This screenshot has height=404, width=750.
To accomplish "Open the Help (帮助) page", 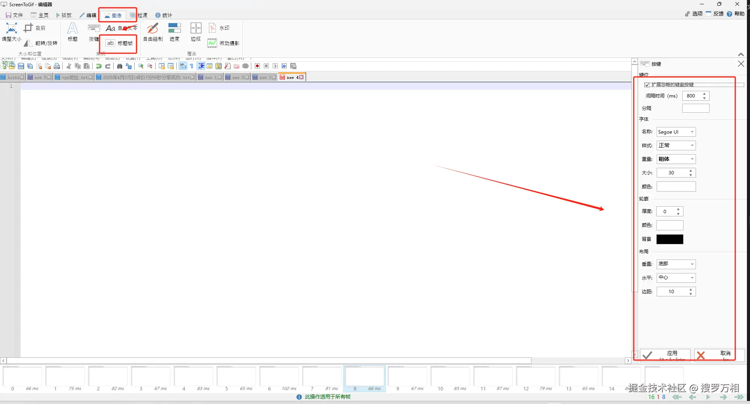I will tap(736, 14).
